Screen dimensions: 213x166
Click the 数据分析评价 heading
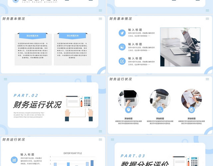coord(145,164)
